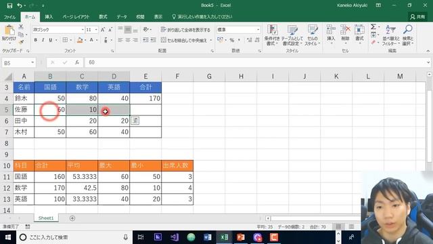Select the Sheet1 tab
The image size is (433, 244).
[x=46, y=218]
